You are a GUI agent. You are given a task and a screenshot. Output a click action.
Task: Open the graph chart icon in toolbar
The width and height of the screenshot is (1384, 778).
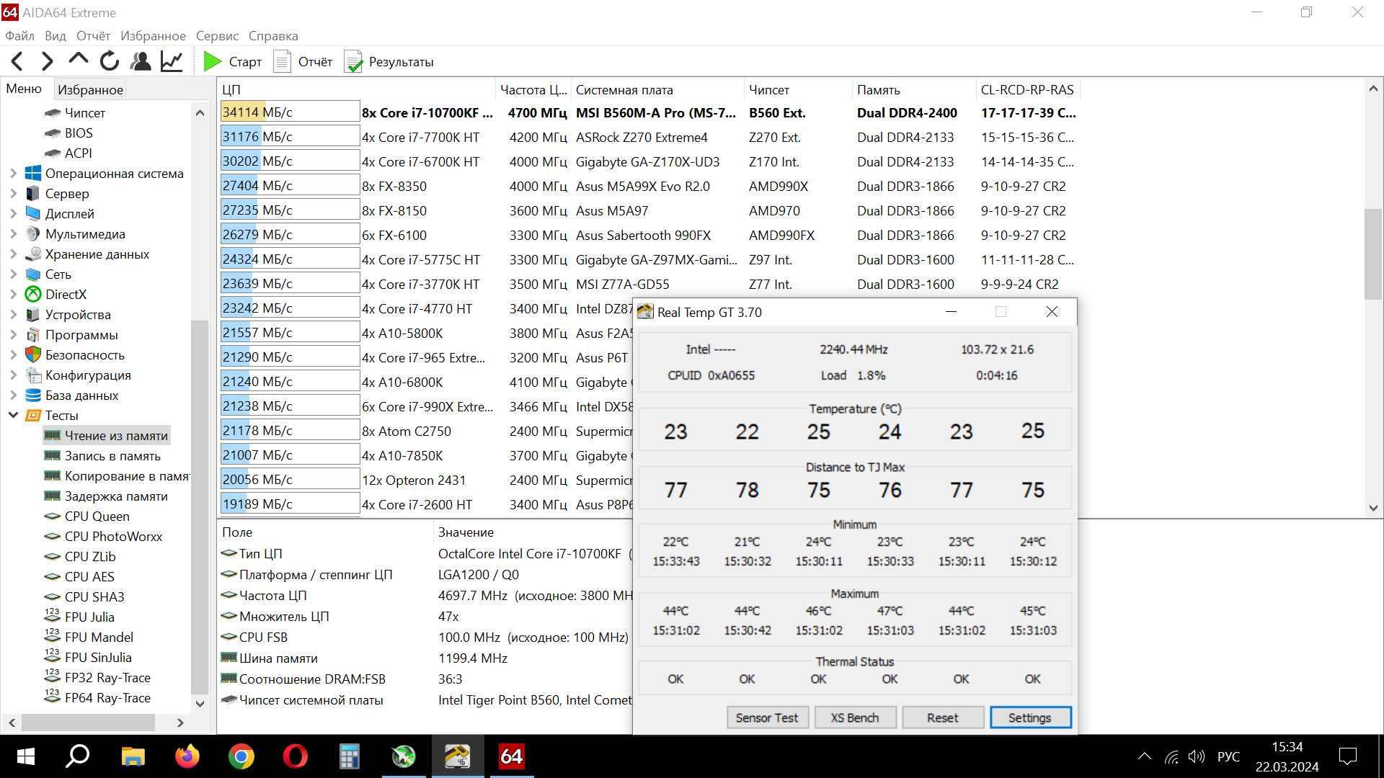[172, 62]
